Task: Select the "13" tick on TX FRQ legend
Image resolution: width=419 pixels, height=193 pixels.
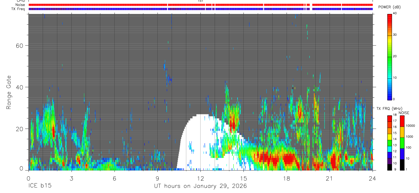Action: point(395,145)
